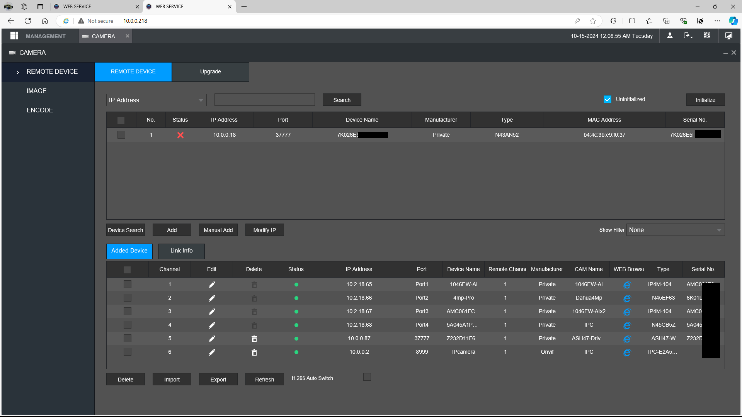Open browser extensions icon
Viewport: 742px width, 417px height.
[613, 21]
